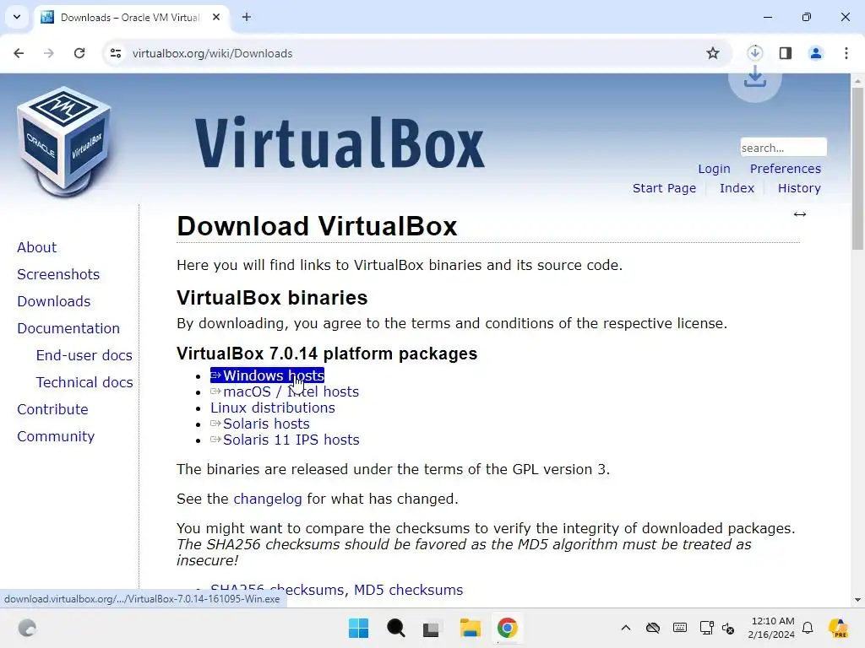Expand the tab search dropdown arrow
Viewport: 865px width, 648px height.
[x=17, y=17]
